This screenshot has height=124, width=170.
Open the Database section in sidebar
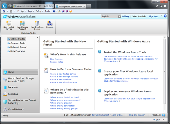pos(13,87)
